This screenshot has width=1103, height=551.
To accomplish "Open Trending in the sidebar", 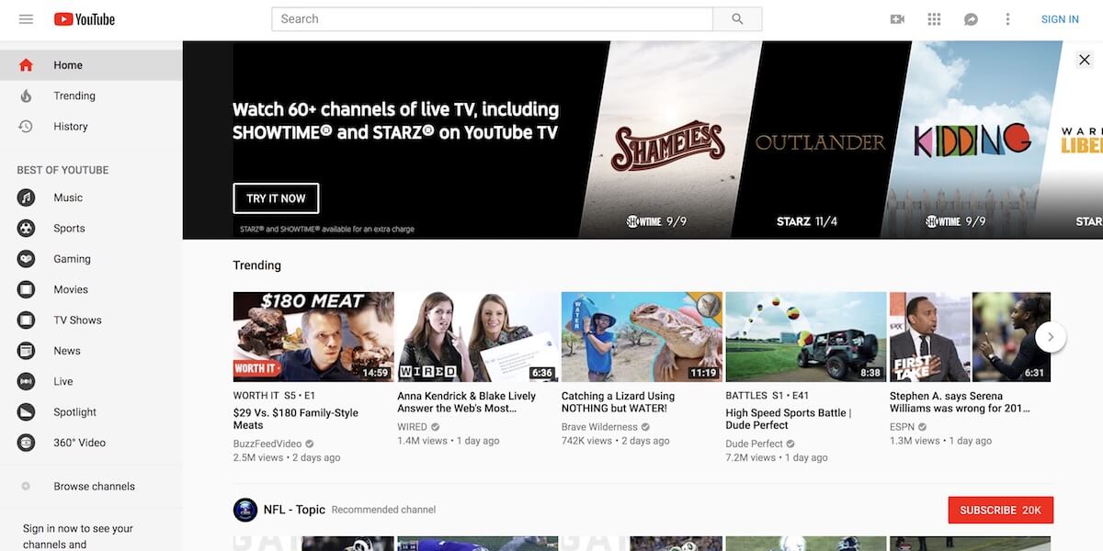I will [74, 96].
